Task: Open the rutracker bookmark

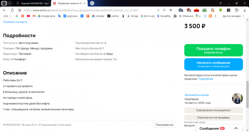Action: coord(98,16)
